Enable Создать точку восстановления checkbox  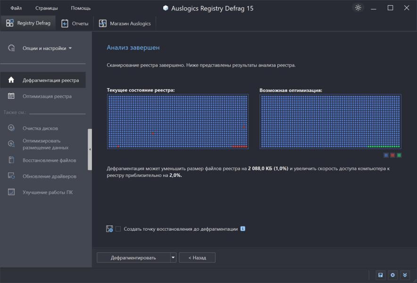tap(118, 229)
